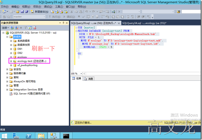Collapse the SQLSERVER server node

pos(3,33)
